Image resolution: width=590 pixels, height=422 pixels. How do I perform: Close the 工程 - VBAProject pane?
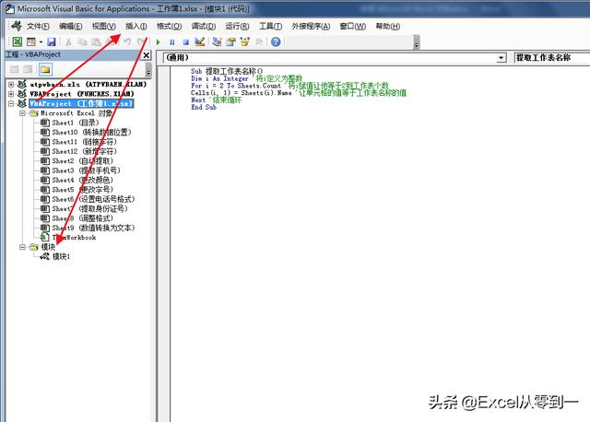(147, 55)
